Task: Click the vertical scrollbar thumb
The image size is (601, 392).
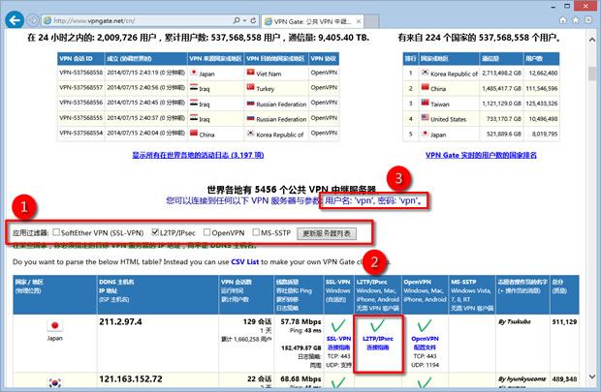Action: coord(592,74)
